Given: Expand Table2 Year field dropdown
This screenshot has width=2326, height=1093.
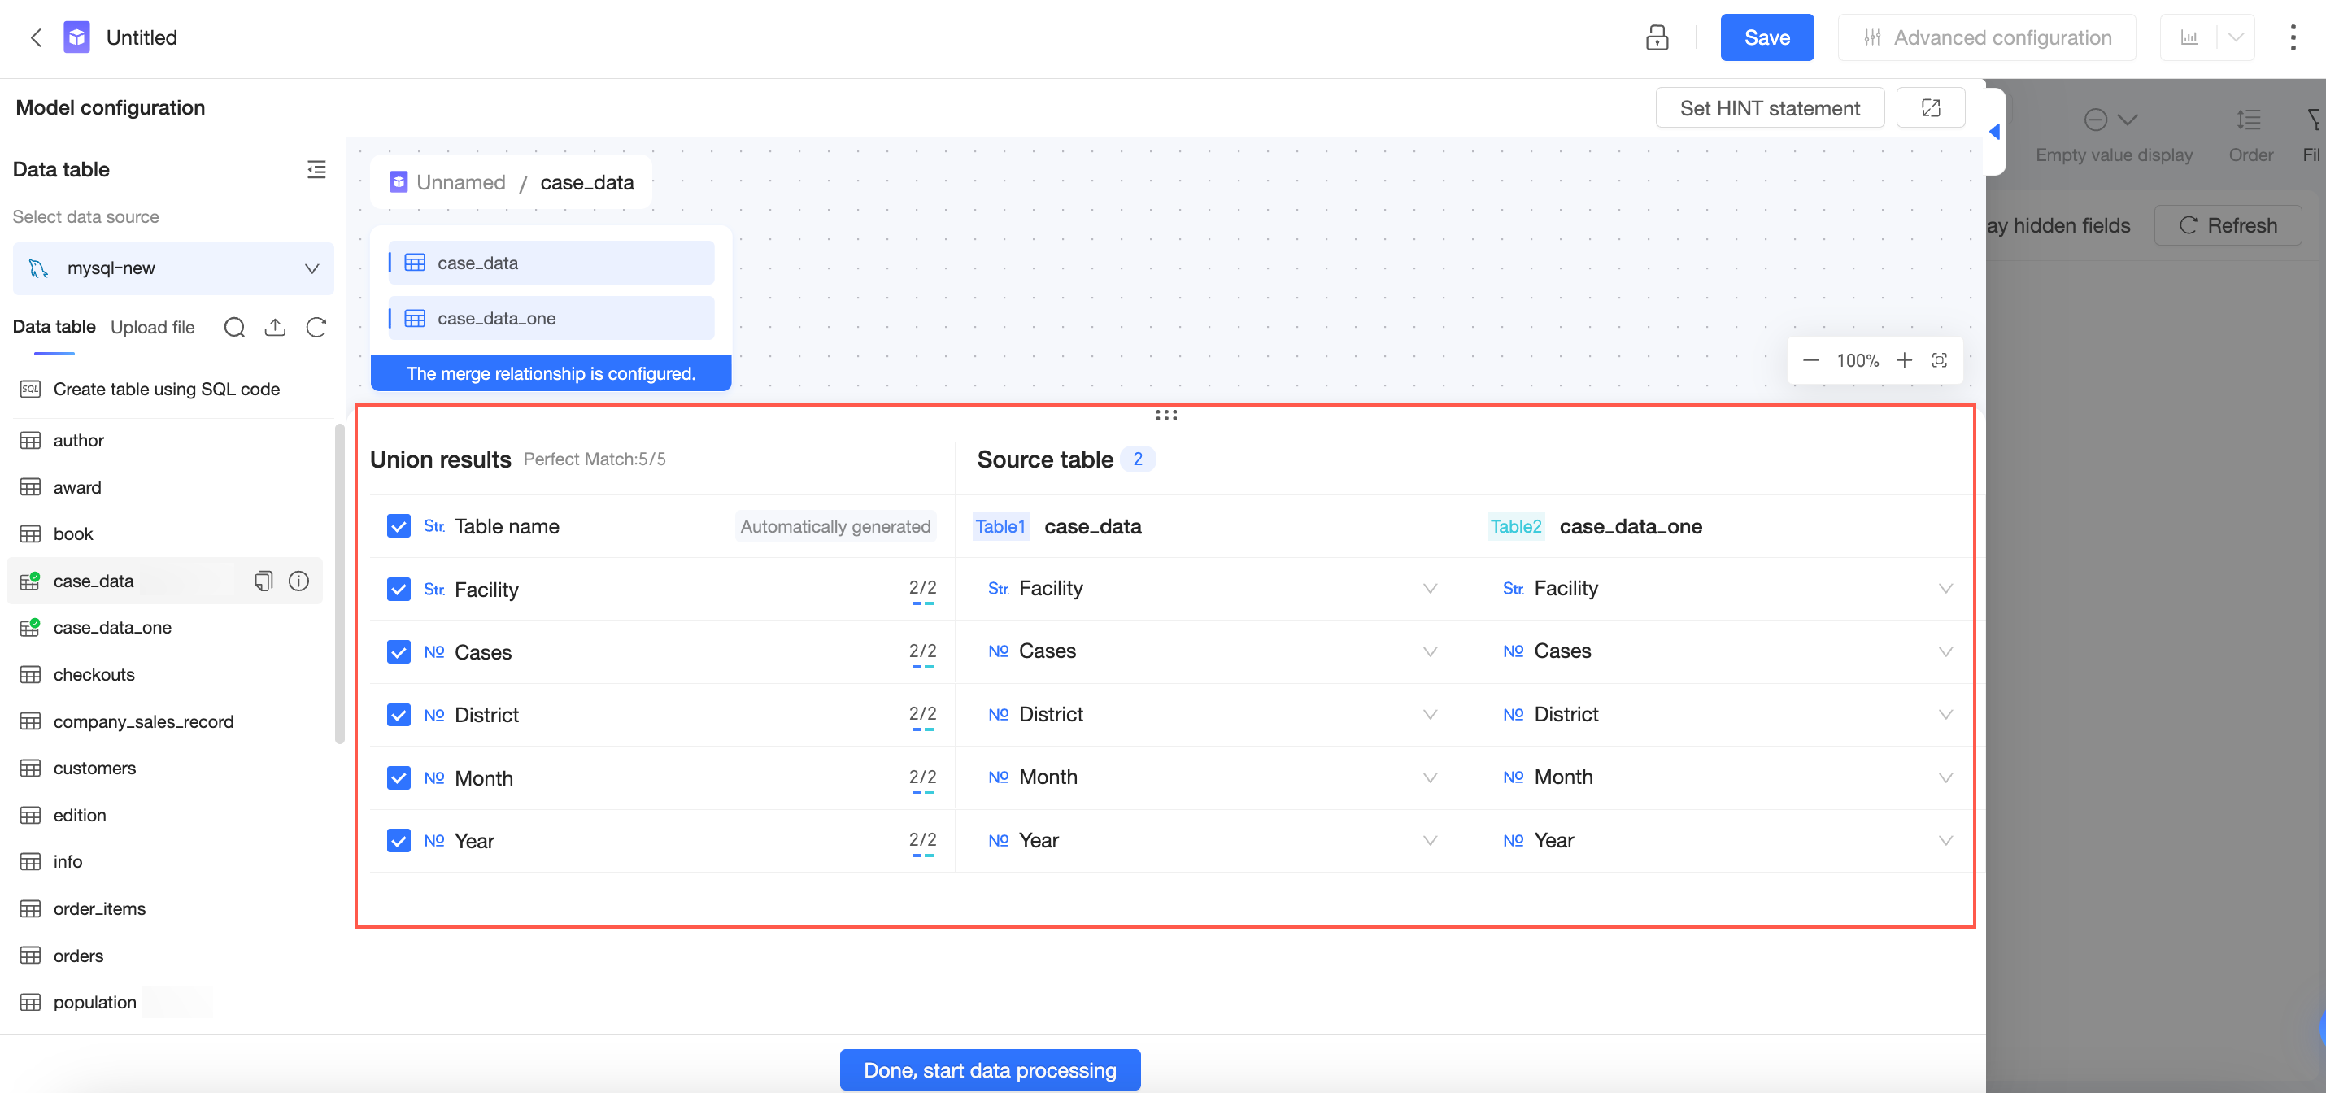Looking at the screenshot, I should (x=1945, y=840).
